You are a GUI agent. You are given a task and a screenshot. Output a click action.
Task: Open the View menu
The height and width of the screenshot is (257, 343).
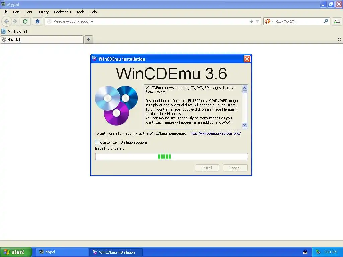[x=28, y=12]
